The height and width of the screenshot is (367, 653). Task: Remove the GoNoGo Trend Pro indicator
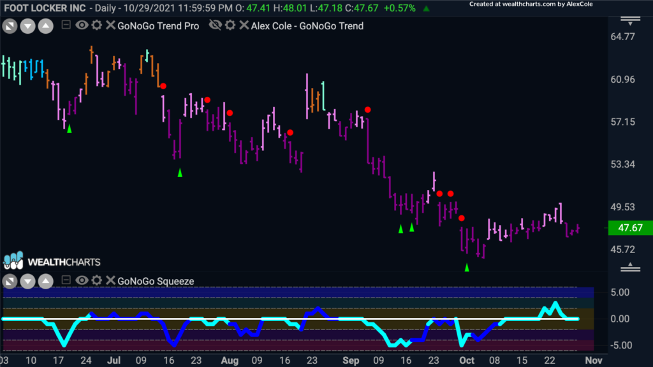(110, 25)
